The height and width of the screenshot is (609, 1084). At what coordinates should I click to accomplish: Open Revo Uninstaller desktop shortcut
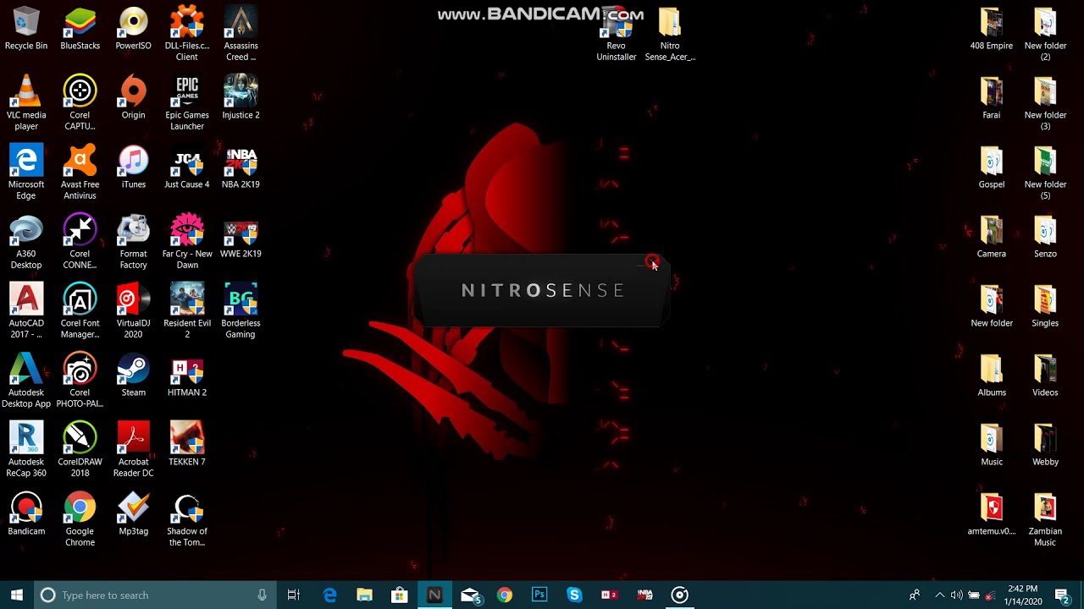click(x=616, y=34)
